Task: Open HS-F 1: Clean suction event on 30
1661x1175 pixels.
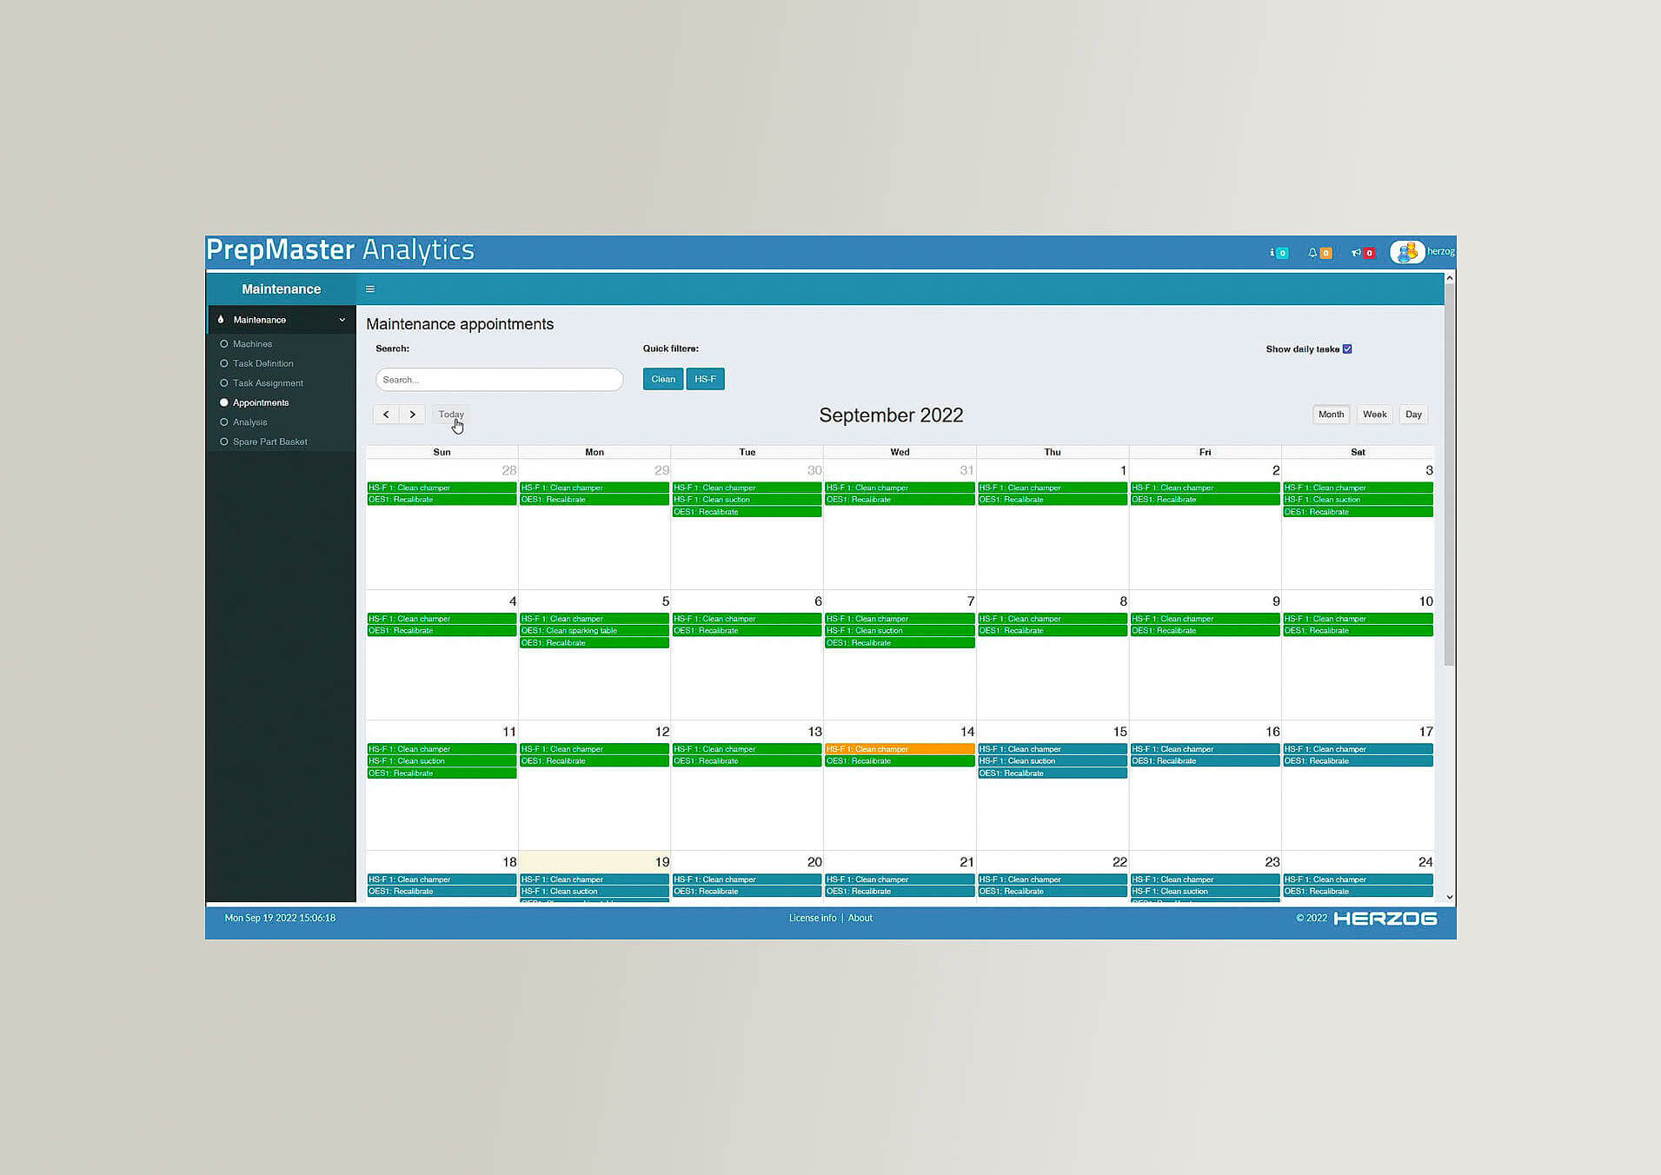Action: (x=747, y=500)
